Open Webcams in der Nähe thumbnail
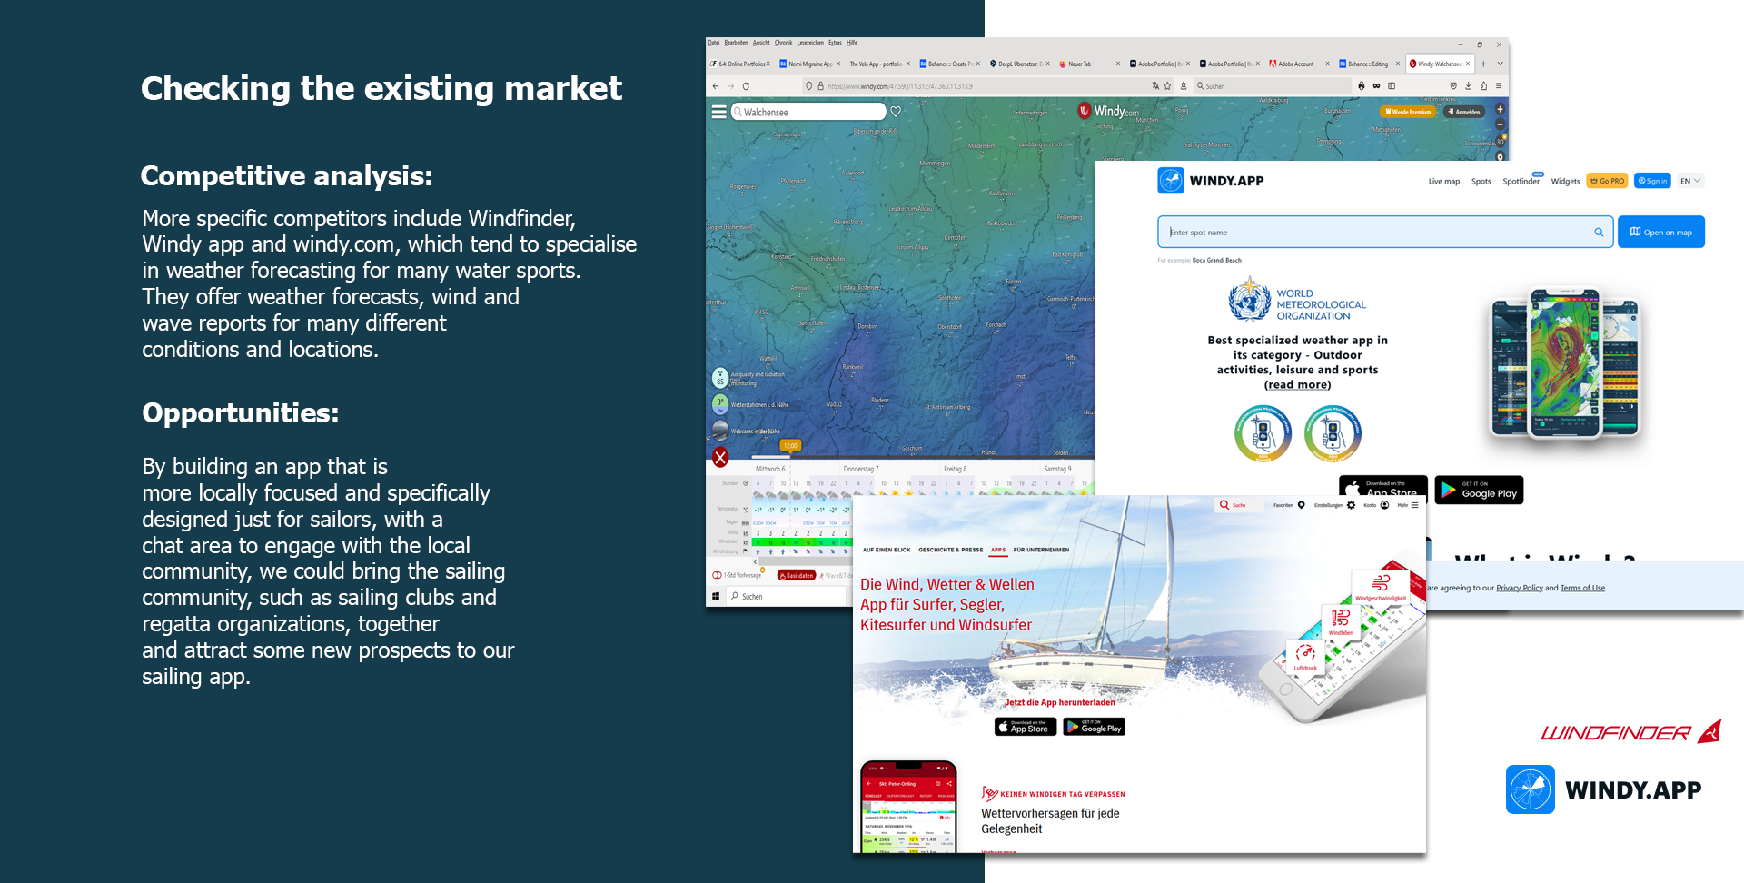The width and height of the screenshot is (1744, 883). [720, 431]
